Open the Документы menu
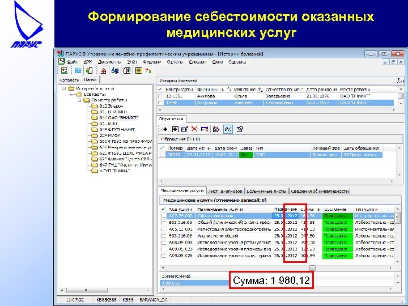 [109, 62]
